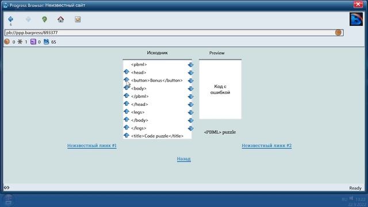Viewport: 368px width, 207px height.
Task: Open the bookmarks star icon
Action: click(78, 19)
